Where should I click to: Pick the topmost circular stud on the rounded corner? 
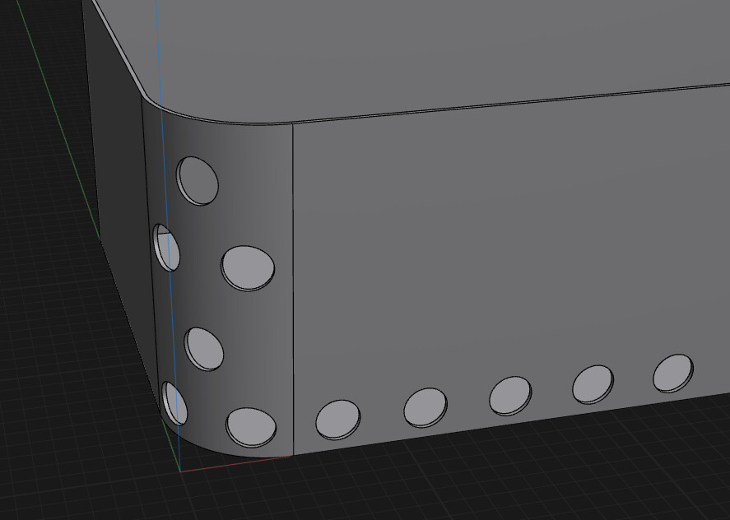(x=198, y=181)
